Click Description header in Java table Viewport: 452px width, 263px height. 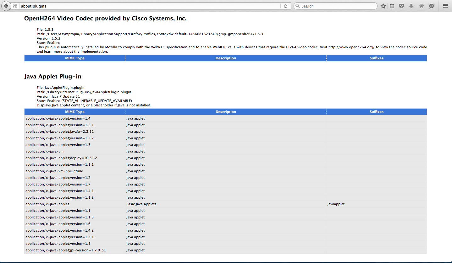pos(226,112)
